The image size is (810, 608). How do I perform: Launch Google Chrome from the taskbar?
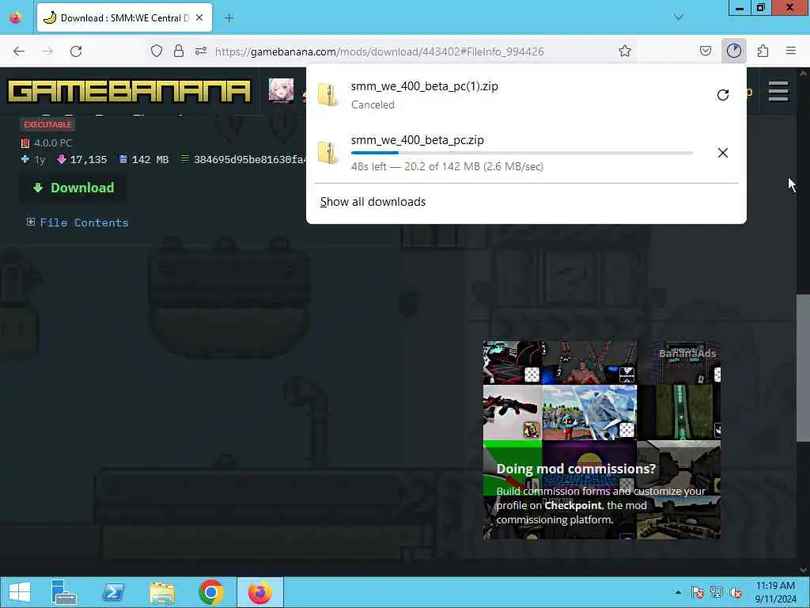[210, 592]
